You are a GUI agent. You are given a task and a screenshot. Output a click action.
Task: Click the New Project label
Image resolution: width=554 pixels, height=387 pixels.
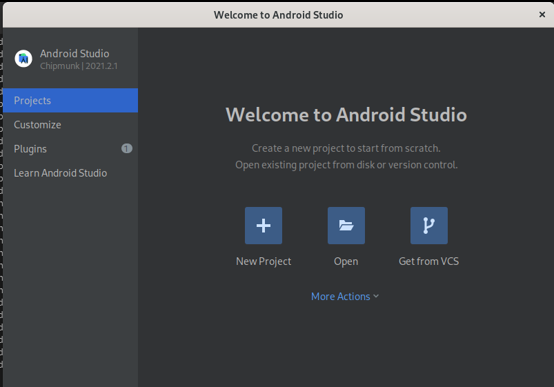coord(264,261)
